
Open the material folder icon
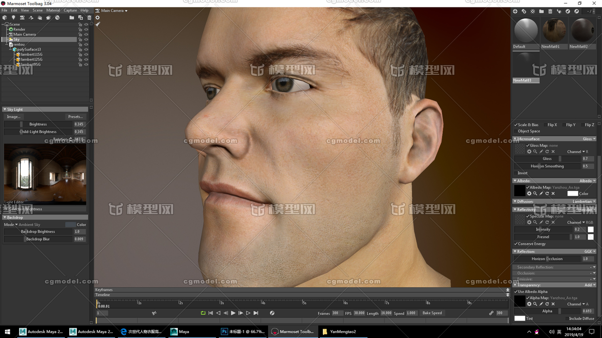click(x=541, y=11)
